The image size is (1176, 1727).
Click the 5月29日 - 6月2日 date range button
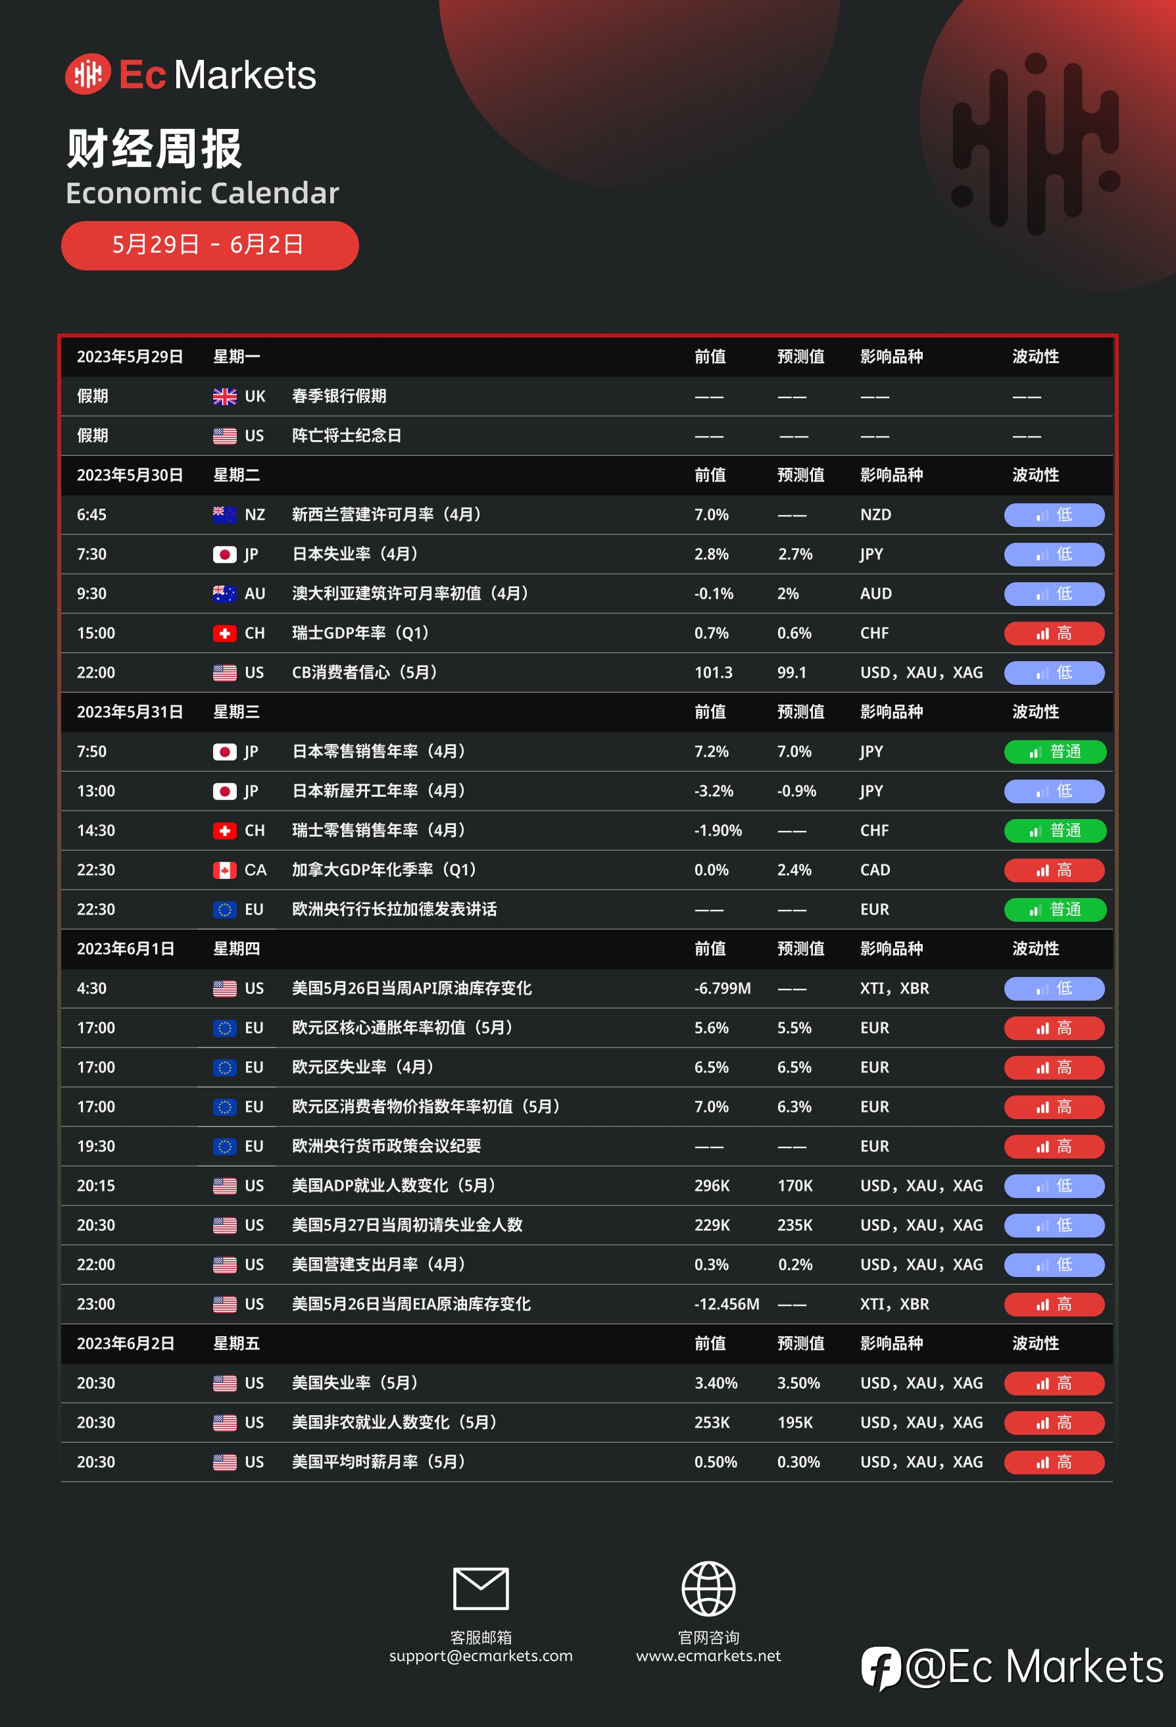210,245
